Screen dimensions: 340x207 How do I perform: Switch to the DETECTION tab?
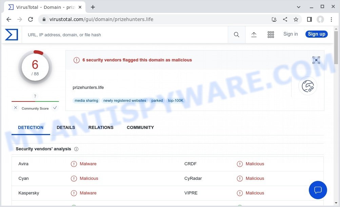pyautogui.click(x=31, y=128)
